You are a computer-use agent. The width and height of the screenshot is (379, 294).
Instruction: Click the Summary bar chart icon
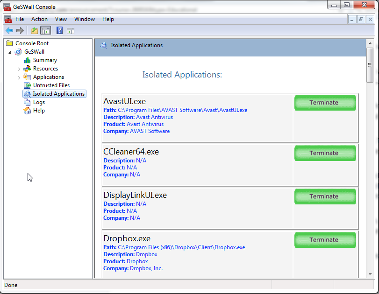pos(27,60)
